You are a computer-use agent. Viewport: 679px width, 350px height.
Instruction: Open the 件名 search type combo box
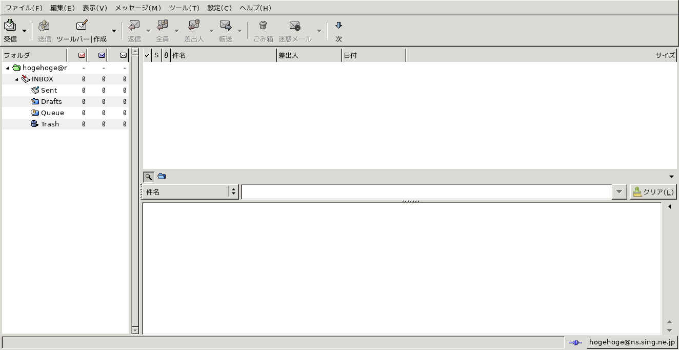190,192
